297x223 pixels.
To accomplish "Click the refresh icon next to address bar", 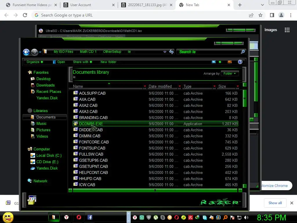I will coord(171,52).
